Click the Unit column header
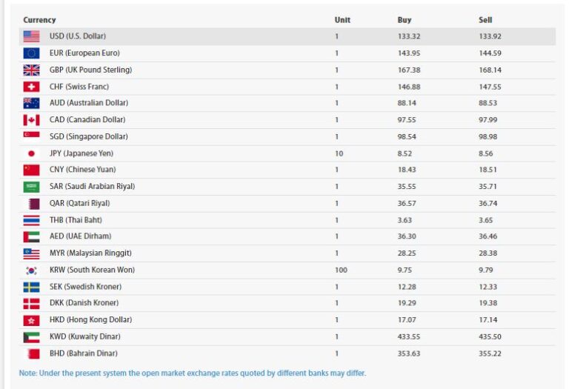 [x=342, y=20]
